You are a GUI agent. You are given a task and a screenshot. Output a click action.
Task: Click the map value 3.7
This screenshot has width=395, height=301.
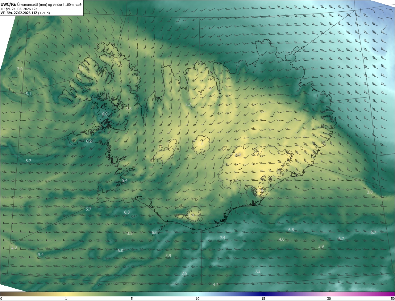[x=188, y=105]
